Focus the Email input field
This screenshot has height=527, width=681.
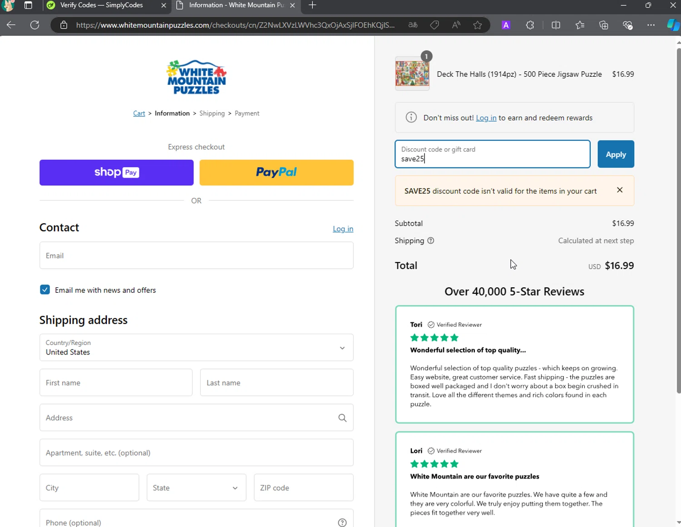pyautogui.click(x=197, y=256)
